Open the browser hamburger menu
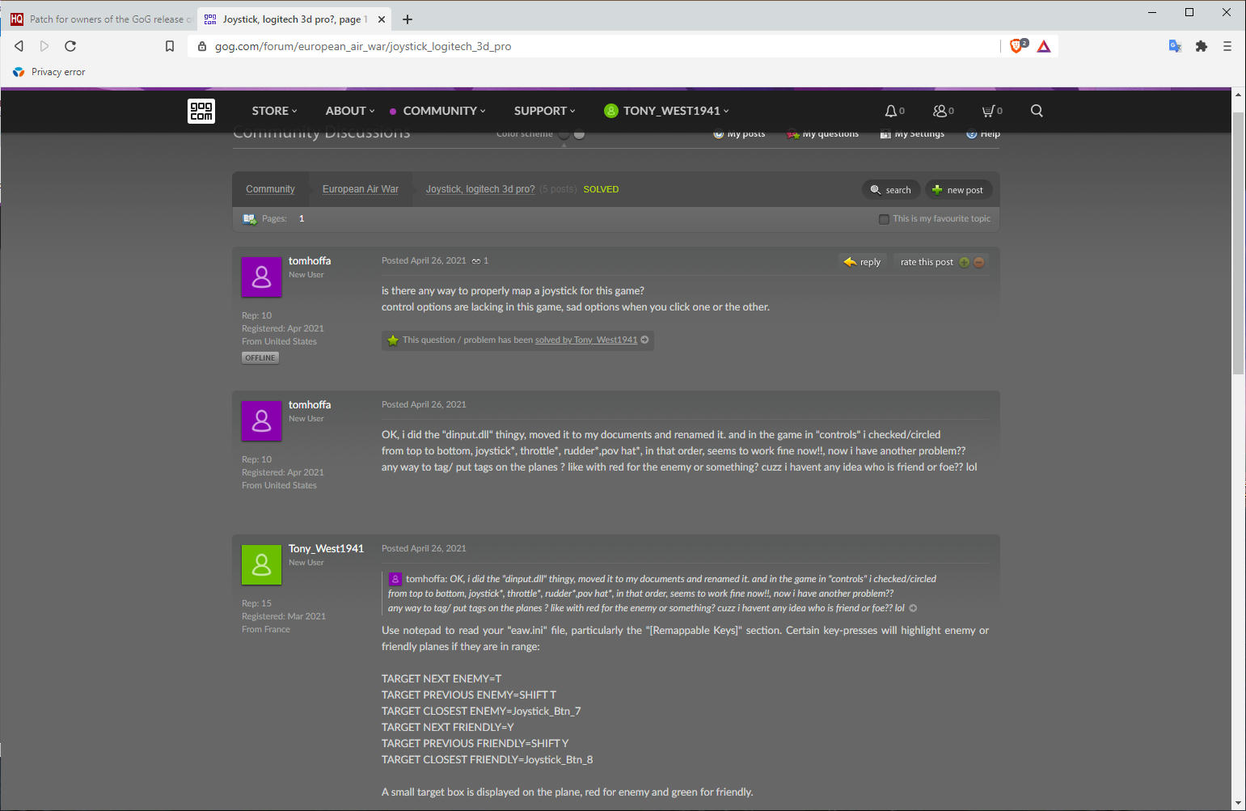 pyautogui.click(x=1227, y=46)
